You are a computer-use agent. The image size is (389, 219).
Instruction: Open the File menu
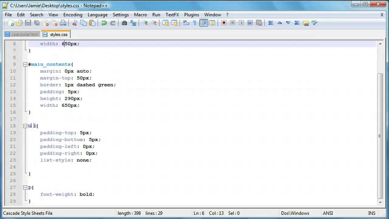9,15
